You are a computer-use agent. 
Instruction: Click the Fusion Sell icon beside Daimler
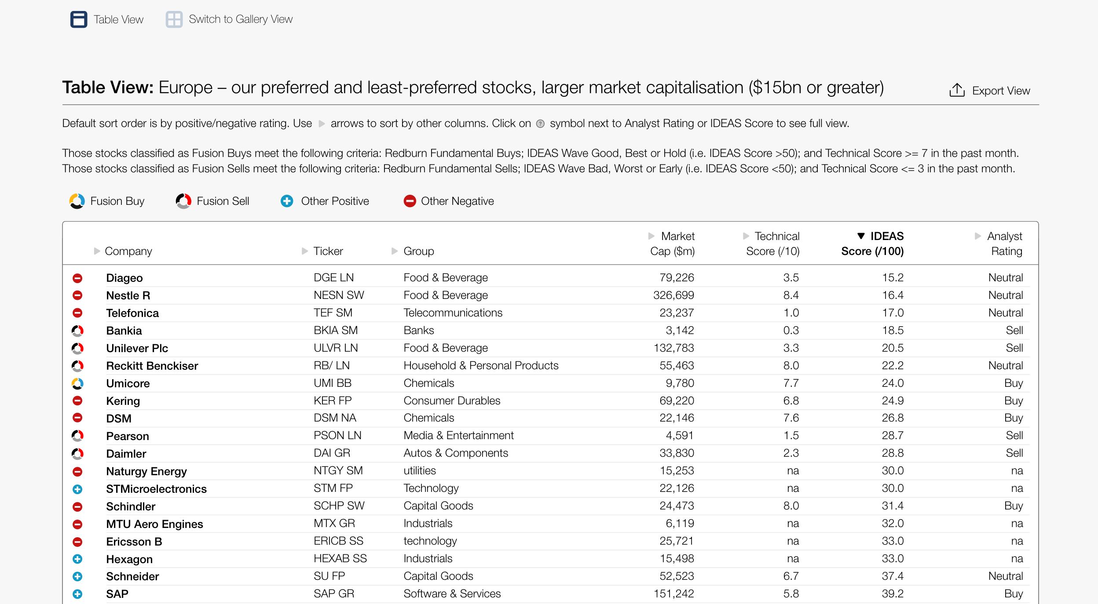click(x=77, y=453)
